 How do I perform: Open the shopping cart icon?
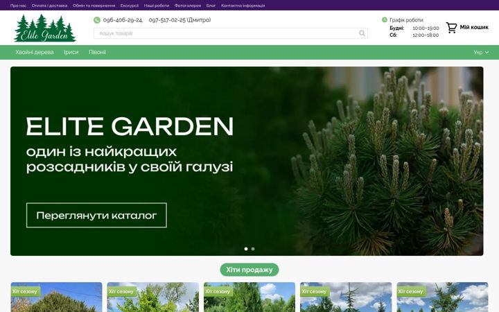click(451, 28)
